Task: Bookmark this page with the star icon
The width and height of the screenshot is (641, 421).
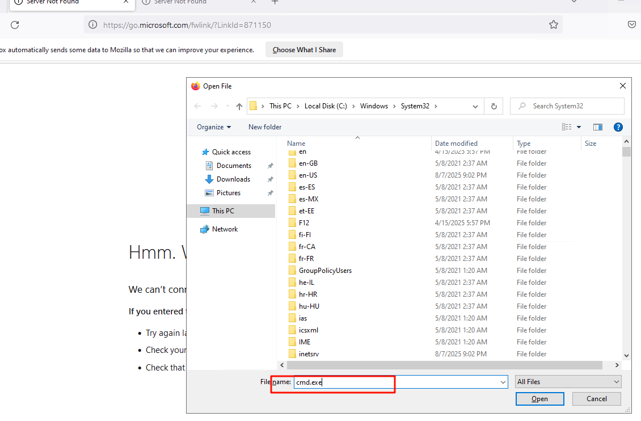Action: (553, 25)
